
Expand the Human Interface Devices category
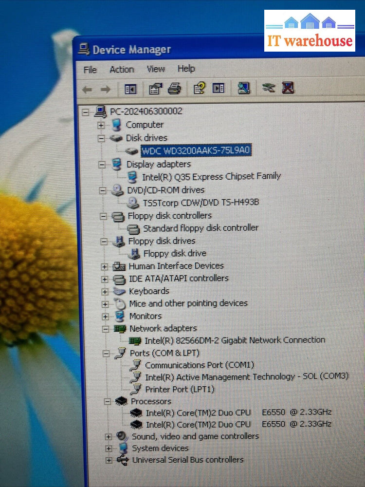(104, 266)
